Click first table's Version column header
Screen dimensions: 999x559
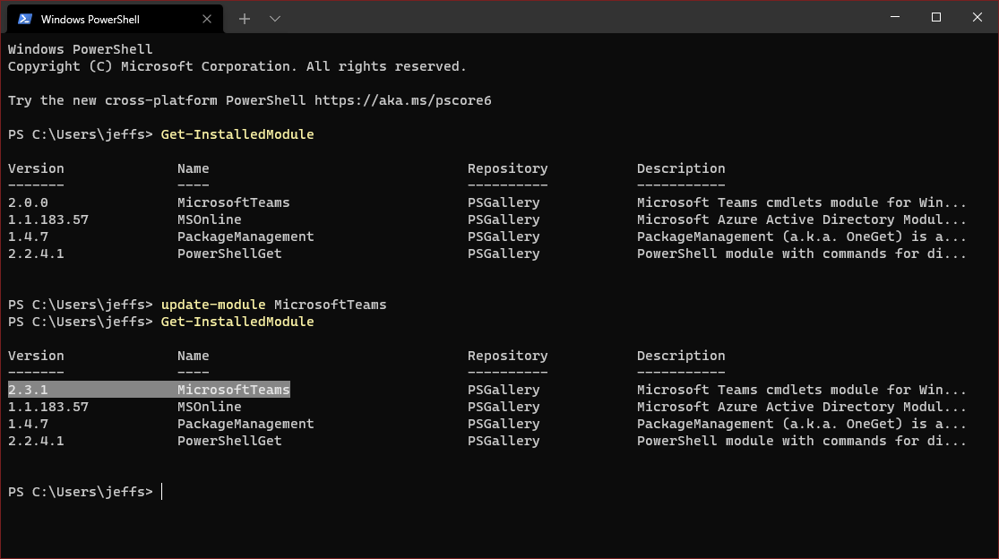coord(36,168)
